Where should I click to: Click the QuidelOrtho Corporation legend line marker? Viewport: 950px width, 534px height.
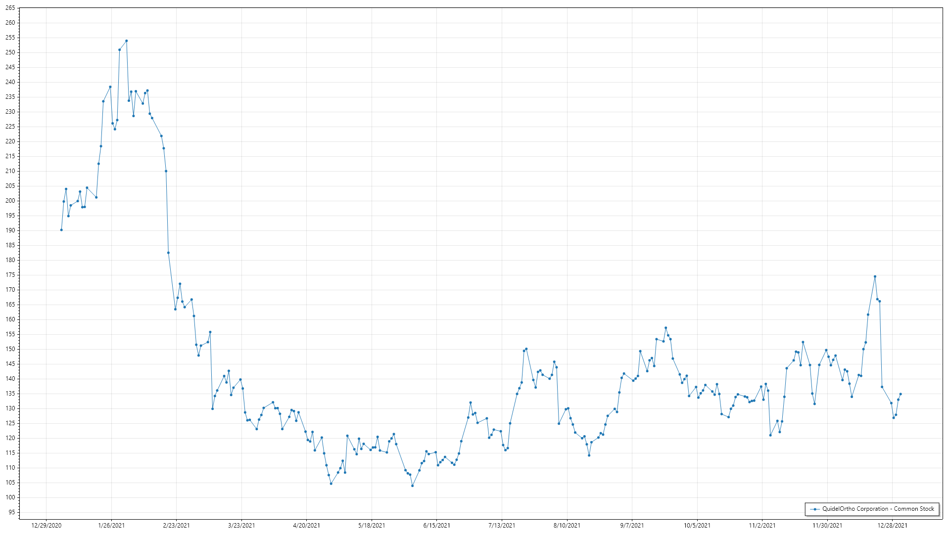click(x=814, y=509)
